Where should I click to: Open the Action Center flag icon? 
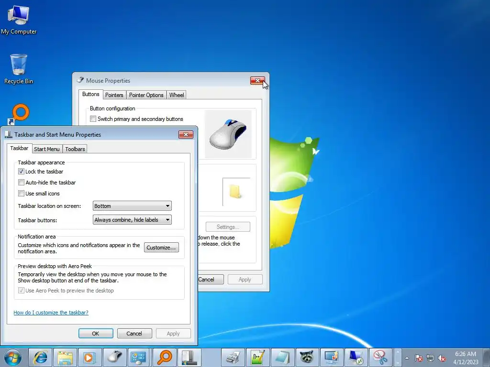[419, 358]
